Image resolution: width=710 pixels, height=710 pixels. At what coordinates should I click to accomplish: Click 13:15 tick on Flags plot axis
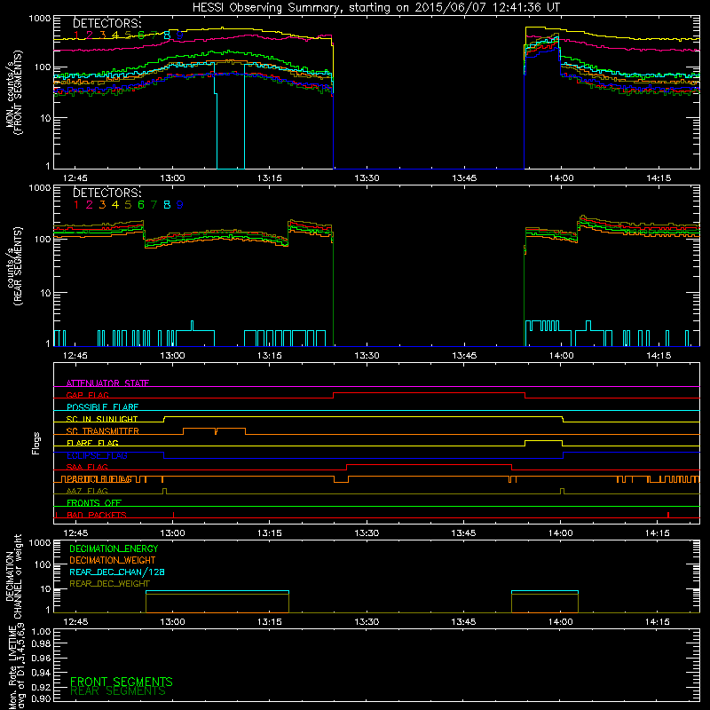pyautogui.click(x=270, y=533)
